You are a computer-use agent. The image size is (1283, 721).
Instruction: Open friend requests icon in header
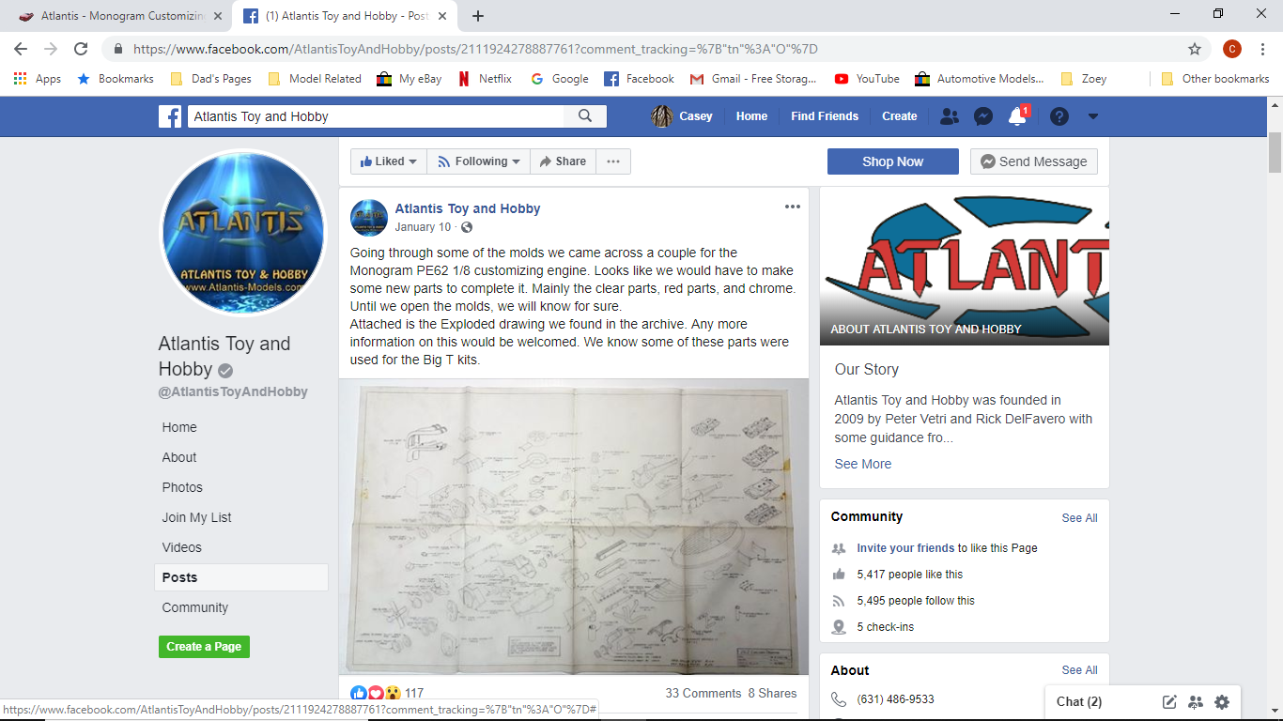950,116
